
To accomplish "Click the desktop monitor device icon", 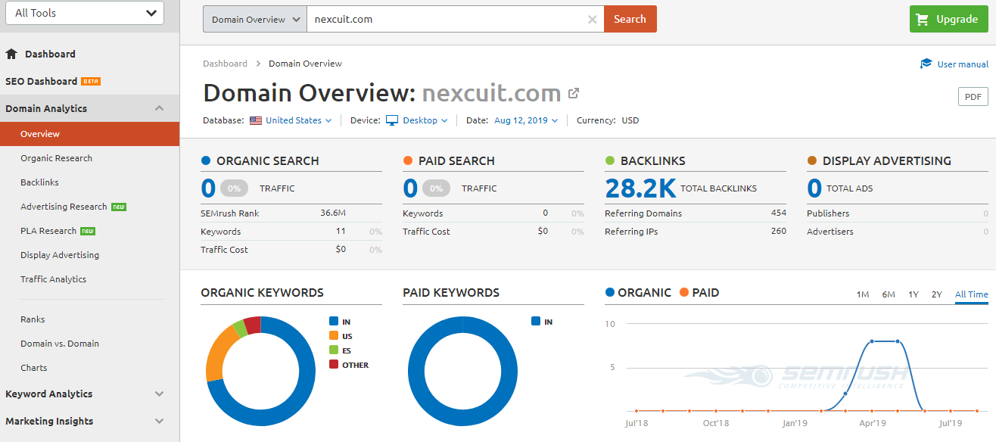I will (392, 120).
